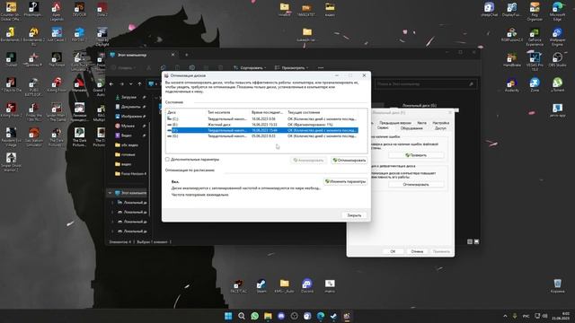The width and height of the screenshot is (575, 323).
Task: Open Discord shortcut at bottom of desktop
Action: (x=307, y=286)
